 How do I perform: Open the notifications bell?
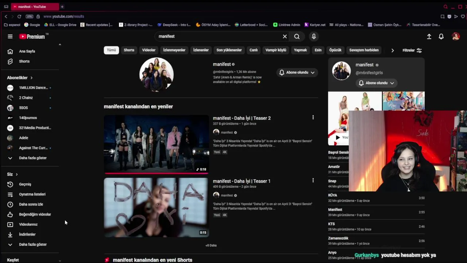click(x=441, y=37)
